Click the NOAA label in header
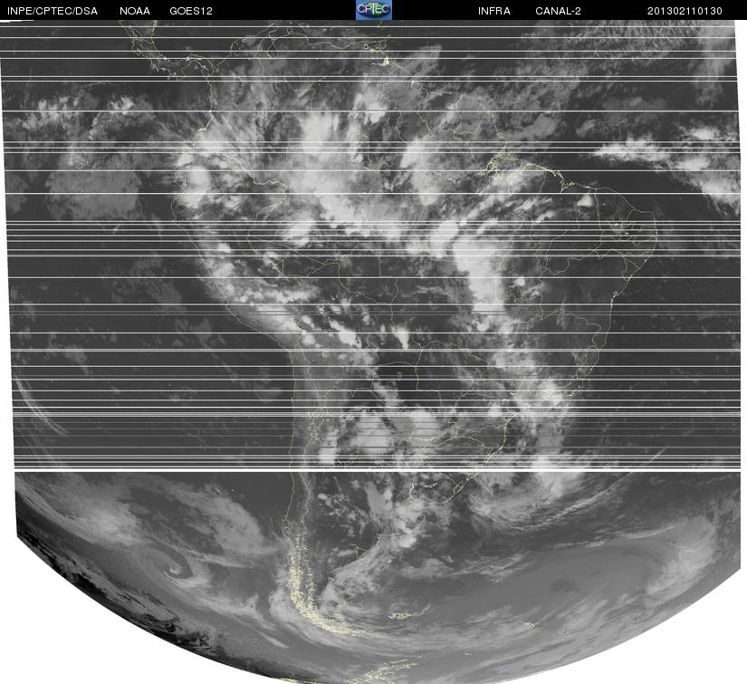This screenshot has height=684, width=747. click(x=135, y=11)
